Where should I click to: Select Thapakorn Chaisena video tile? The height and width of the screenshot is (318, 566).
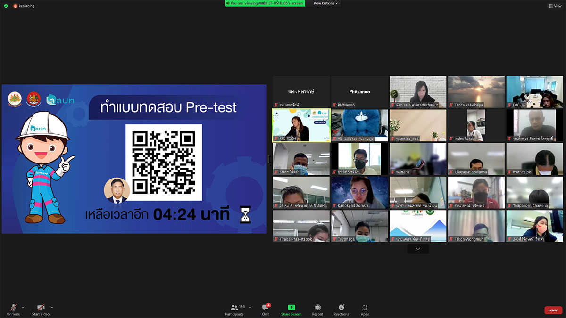[534, 192]
